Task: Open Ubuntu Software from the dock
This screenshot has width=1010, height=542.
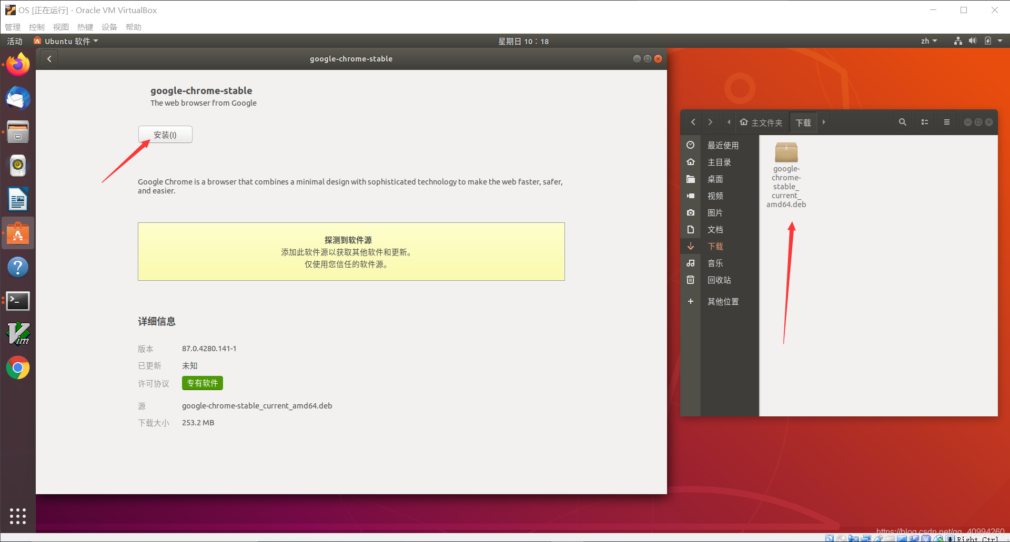Action: (18, 233)
